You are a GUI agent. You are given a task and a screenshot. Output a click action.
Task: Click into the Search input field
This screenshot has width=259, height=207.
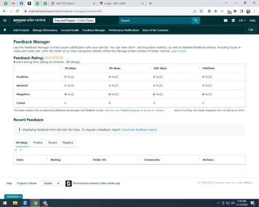point(155,21)
